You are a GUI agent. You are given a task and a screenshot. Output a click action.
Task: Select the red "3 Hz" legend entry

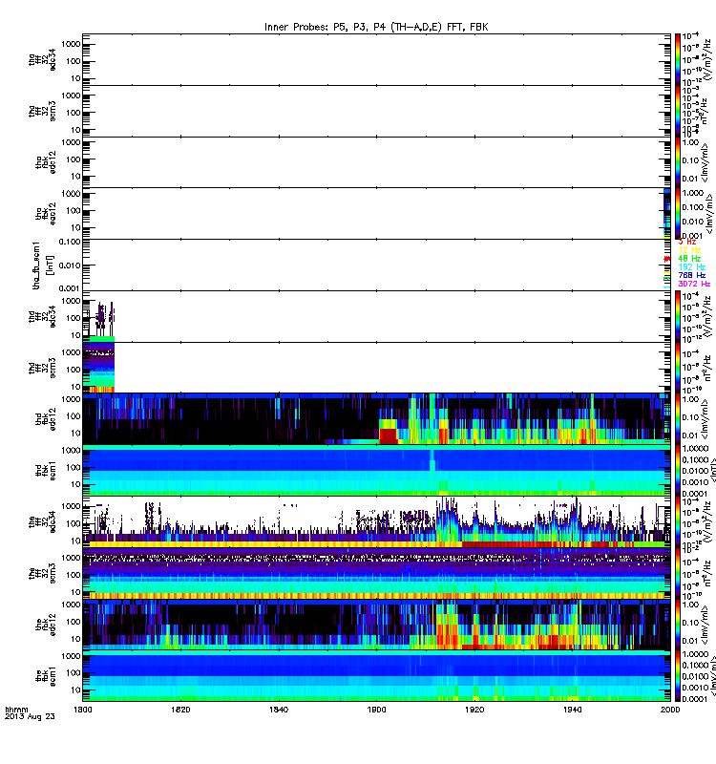coord(686,242)
